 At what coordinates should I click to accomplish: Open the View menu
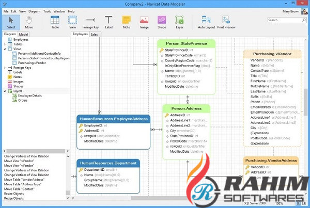22,11
